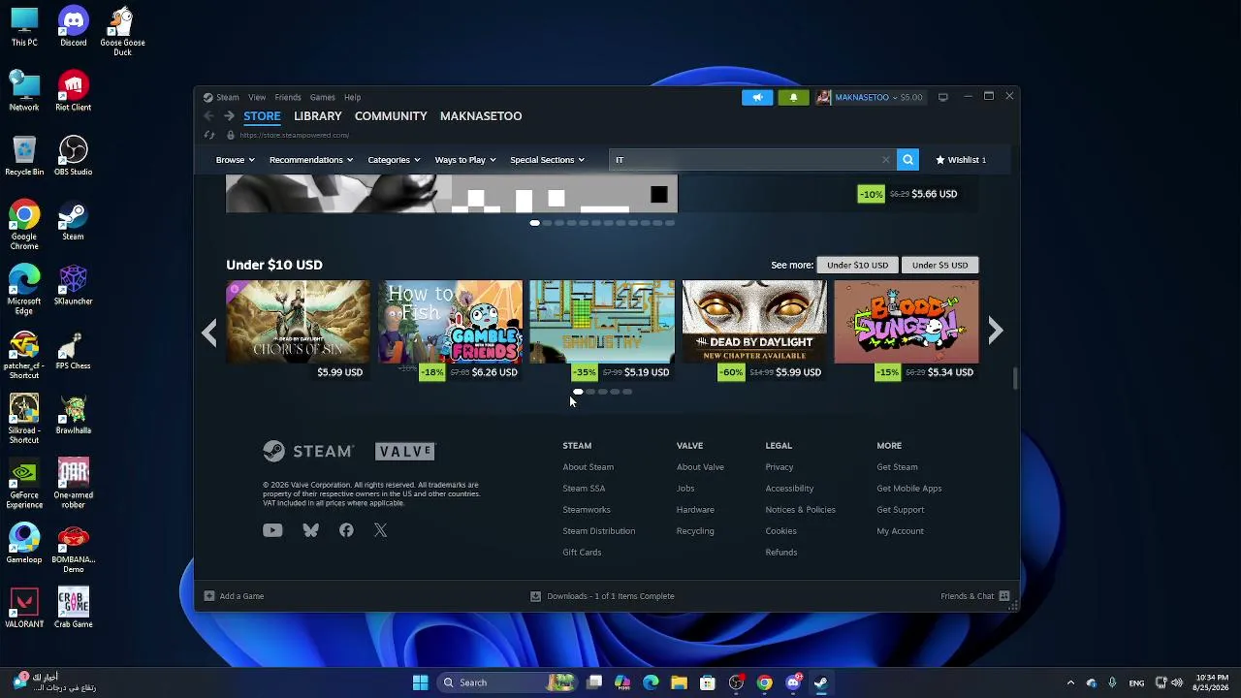The height and width of the screenshot is (698, 1241).
Task: Open the Friends & Chat button
Action: 975,596
